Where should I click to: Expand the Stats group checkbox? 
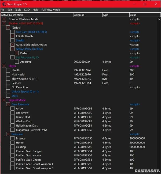(8, 96)
